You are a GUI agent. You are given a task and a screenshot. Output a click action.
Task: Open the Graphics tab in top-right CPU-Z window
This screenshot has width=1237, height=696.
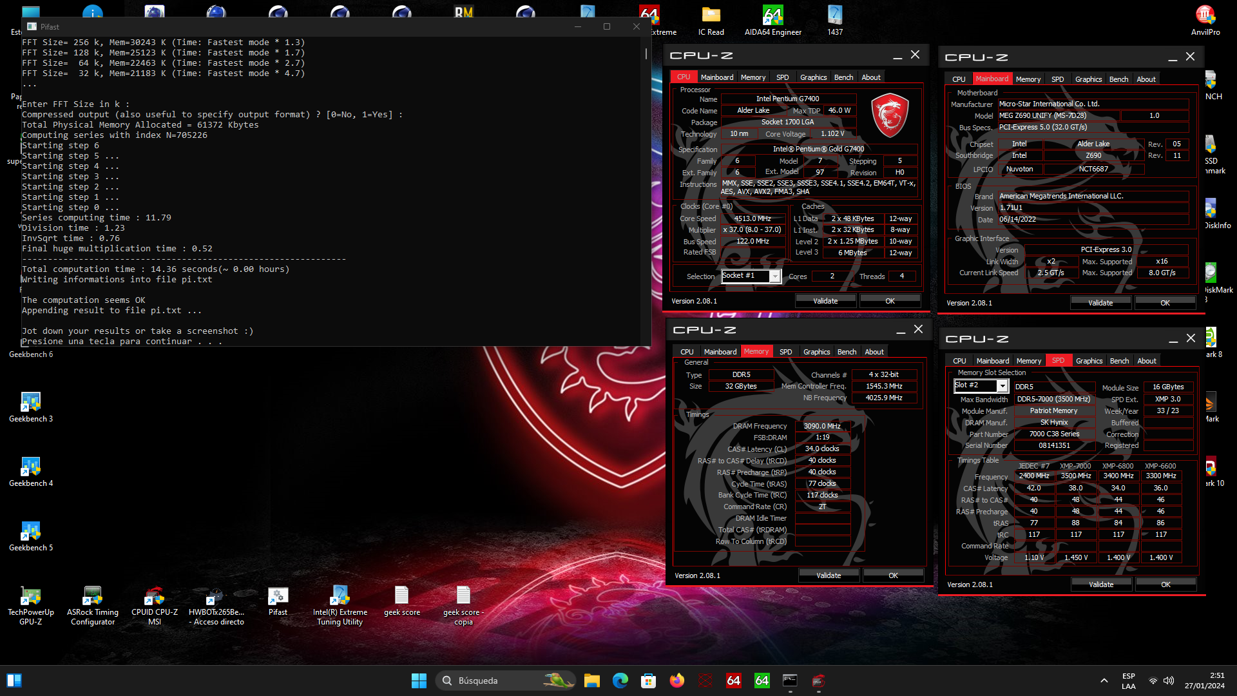pyautogui.click(x=1088, y=79)
